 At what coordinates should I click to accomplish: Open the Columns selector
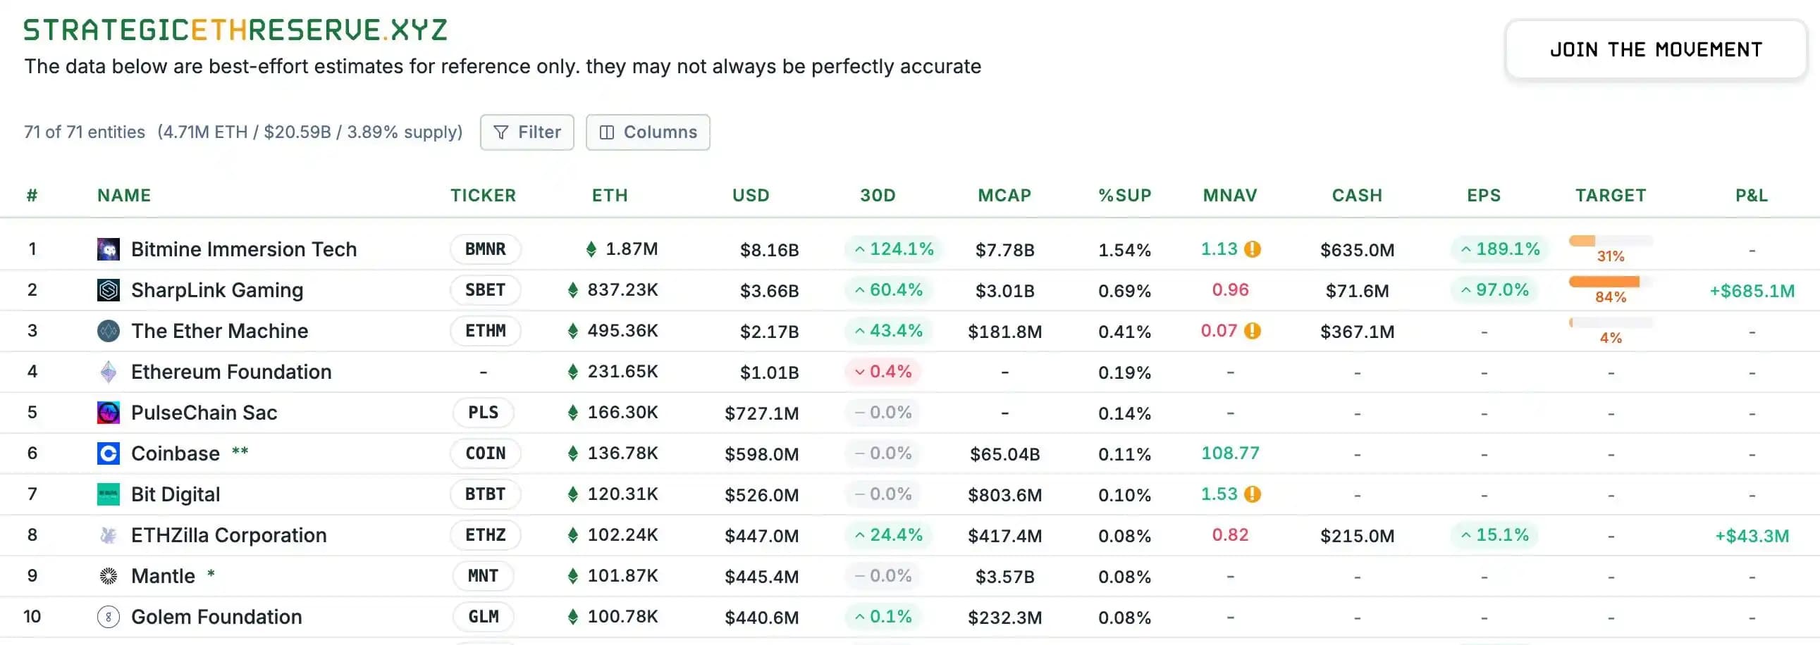pos(648,132)
